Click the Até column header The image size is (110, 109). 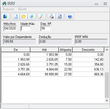click(44, 50)
